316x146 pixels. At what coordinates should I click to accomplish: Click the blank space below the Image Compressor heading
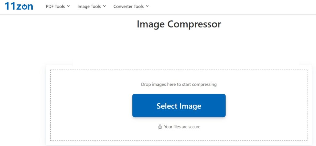coord(179,46)
